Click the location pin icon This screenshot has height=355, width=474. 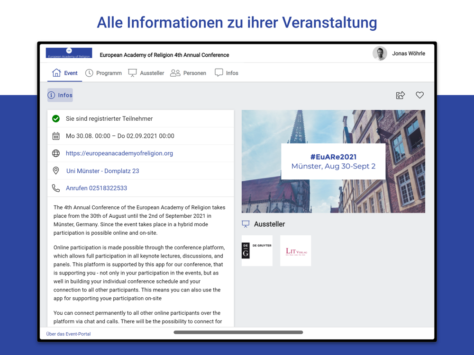pyautogui.click(x=56, y=171)
